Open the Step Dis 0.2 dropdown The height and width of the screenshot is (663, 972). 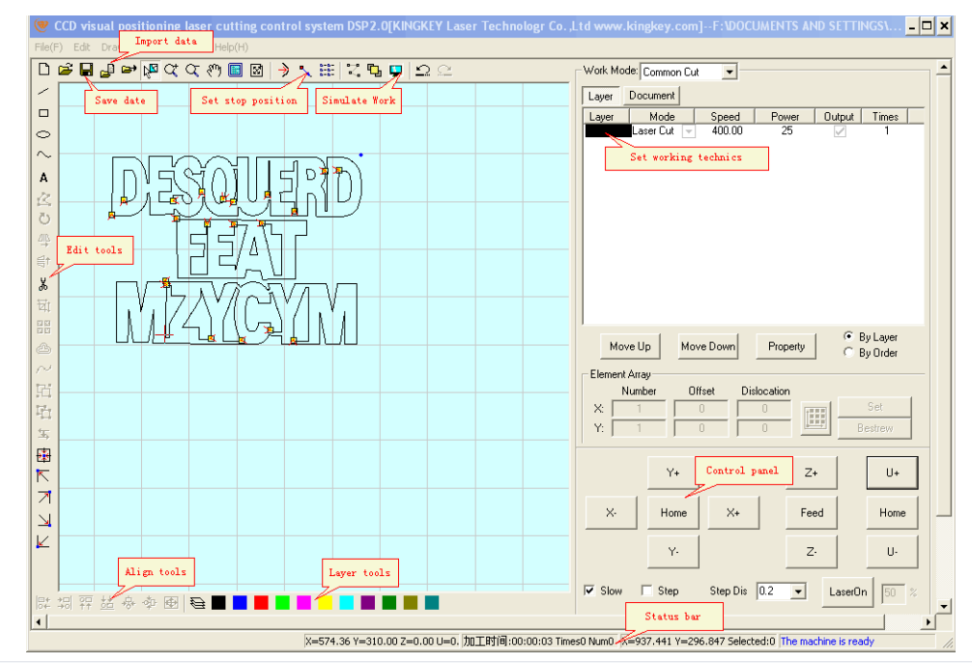(x=798, y=591)
